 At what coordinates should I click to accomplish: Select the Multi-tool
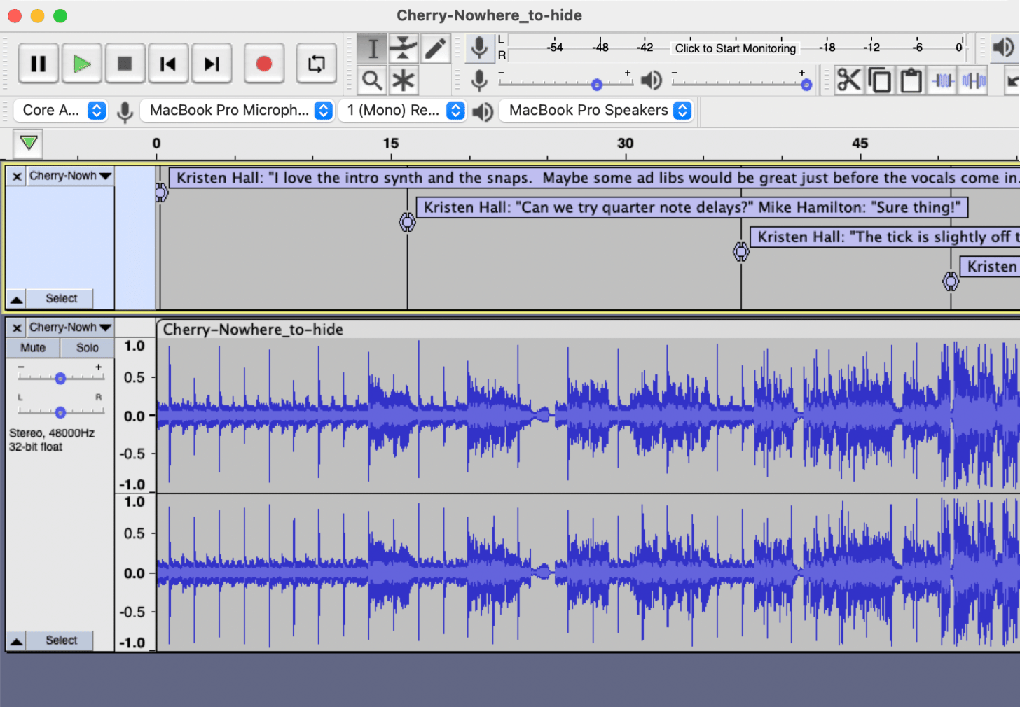(x=403, y=80)
